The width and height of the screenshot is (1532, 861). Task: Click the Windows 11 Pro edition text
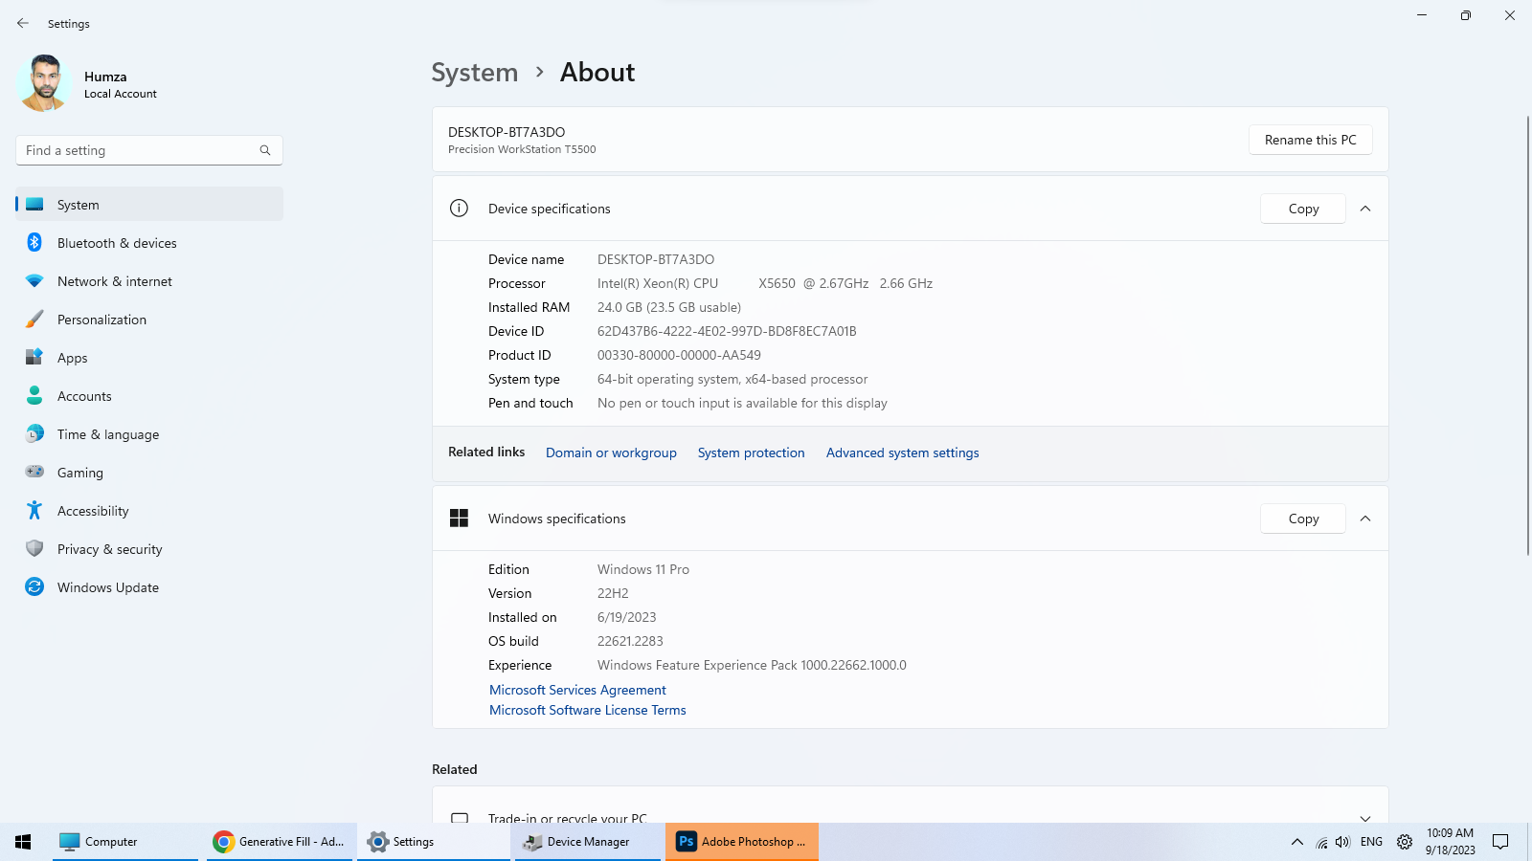[x=643, y=569]
